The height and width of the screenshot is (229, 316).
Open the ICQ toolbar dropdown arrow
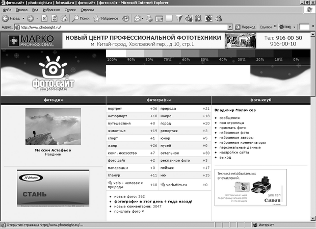pyautogui.click(x=294, y=27)
